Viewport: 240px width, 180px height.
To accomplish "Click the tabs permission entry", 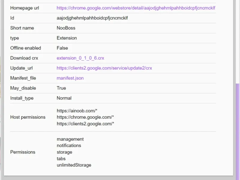I will [x=61, y=159].
